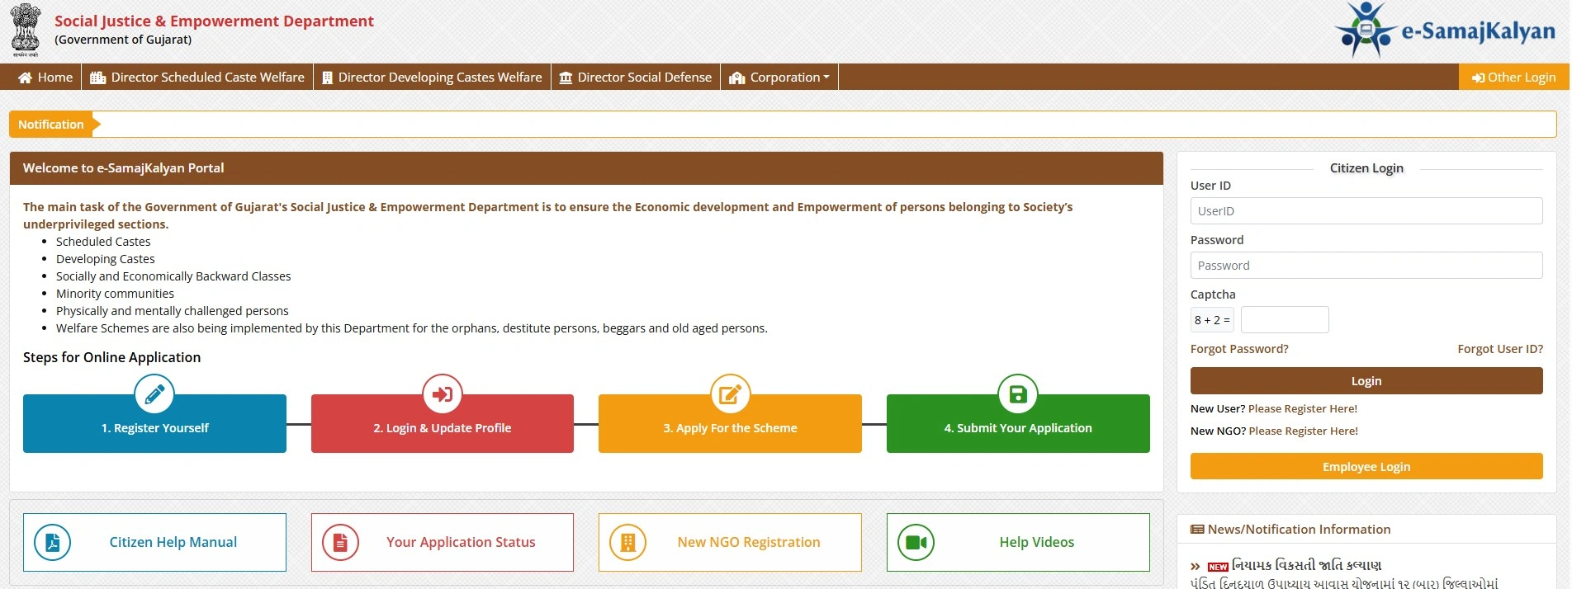Open the Home menu item

(x=45, y=77)
